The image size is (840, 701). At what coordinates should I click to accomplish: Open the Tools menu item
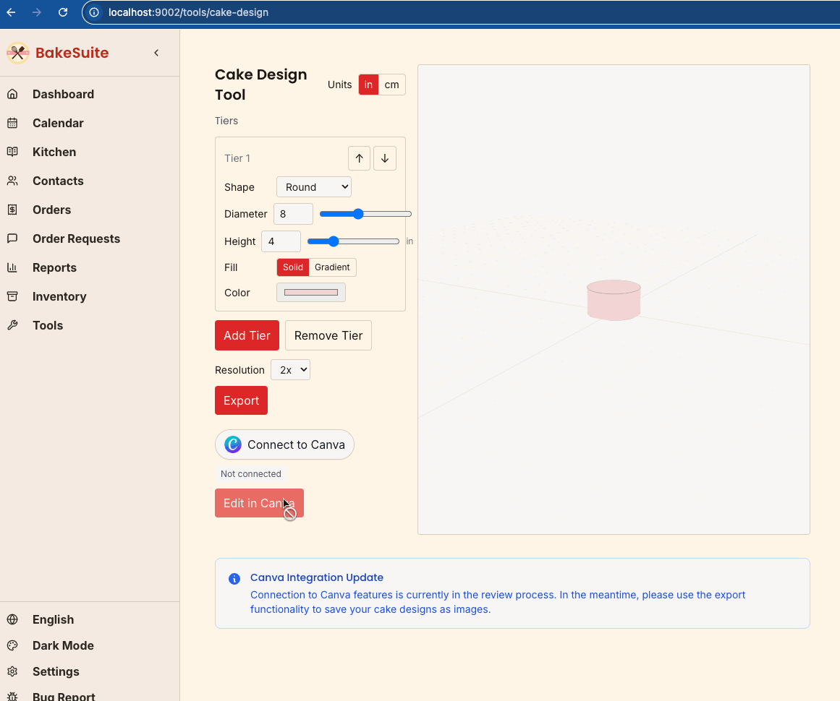(48, 325)
